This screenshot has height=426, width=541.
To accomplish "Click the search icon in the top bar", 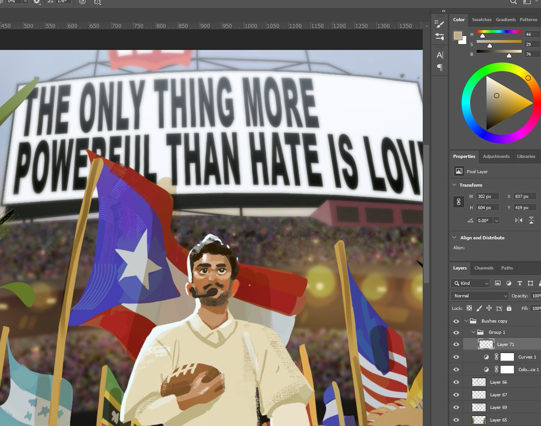I will pyautogui.click(x=513, y=2).
